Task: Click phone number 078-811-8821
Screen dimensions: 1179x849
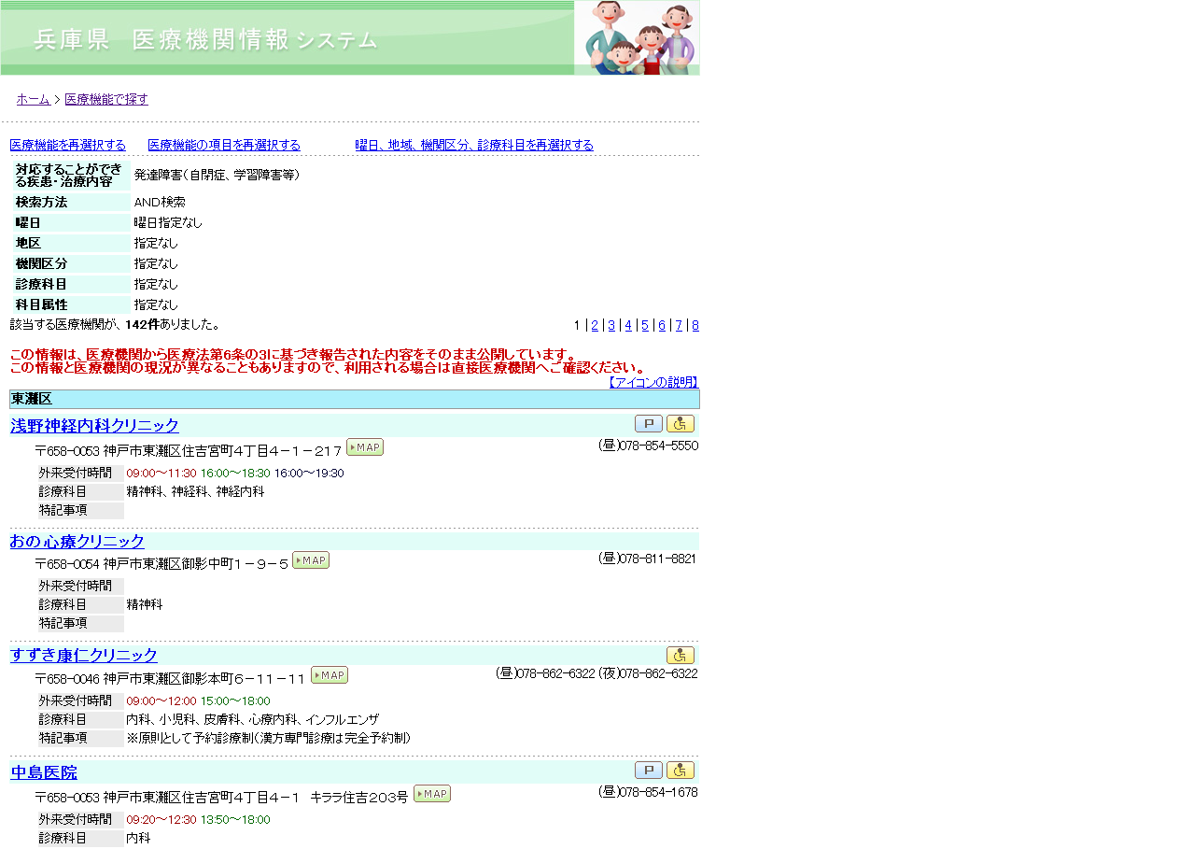Action: [x=658, y=559]
